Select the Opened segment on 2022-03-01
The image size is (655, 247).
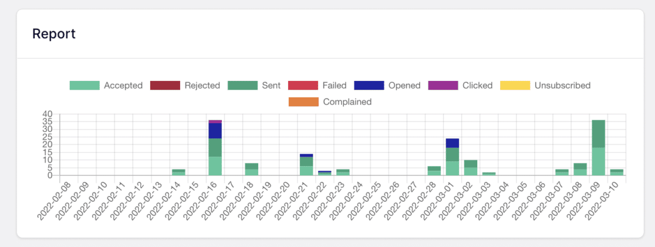click(453, 143)
